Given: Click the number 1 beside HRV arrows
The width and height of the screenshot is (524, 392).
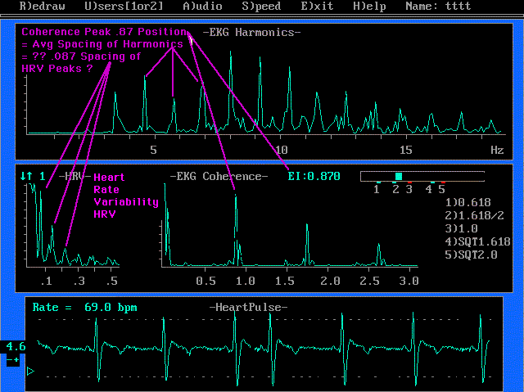Looking at the screenshot, I should coord(43,176).
